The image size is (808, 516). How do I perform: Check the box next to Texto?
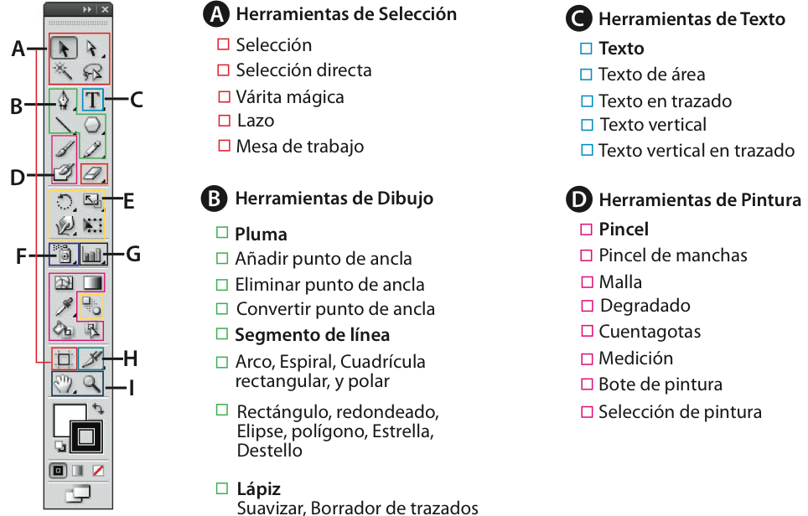coord(587,48)
